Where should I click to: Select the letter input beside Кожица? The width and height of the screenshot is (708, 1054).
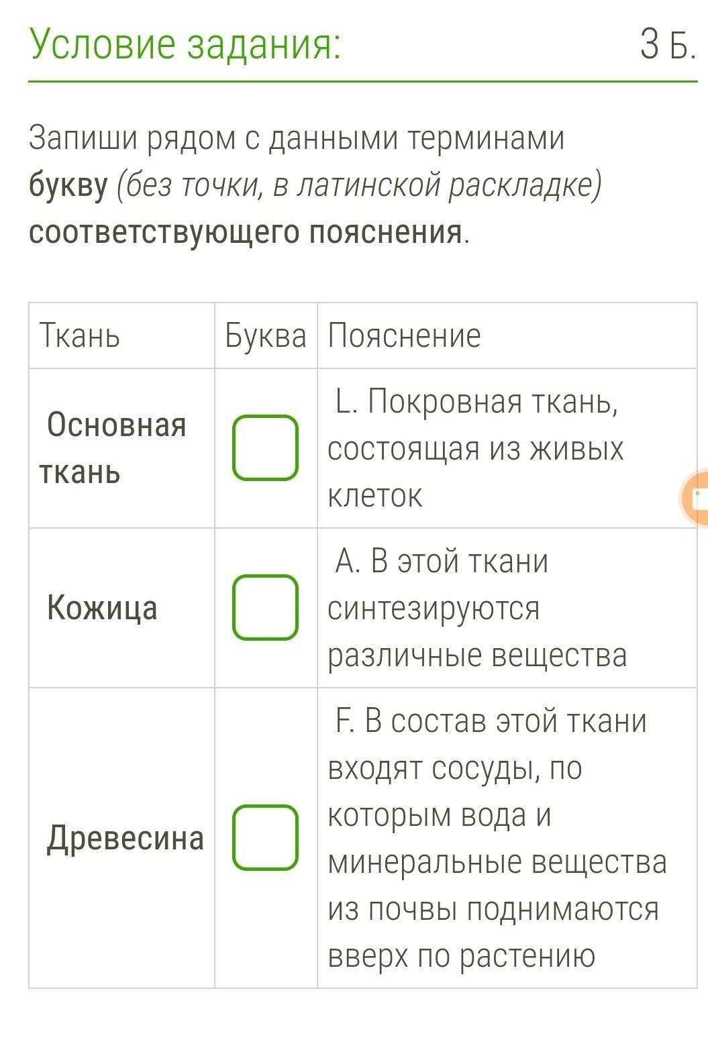[265, 607]
